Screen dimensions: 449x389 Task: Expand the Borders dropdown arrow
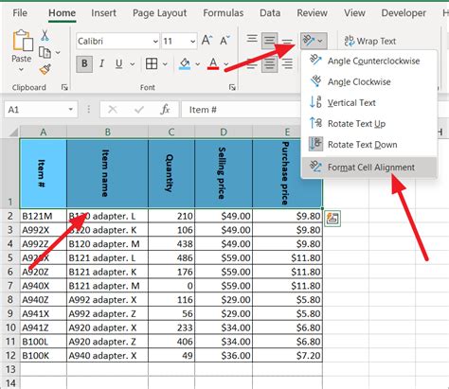[165, 64]
